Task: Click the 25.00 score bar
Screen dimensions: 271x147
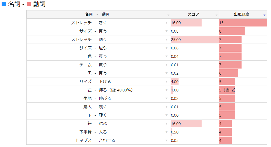Action: click(195, 39)
